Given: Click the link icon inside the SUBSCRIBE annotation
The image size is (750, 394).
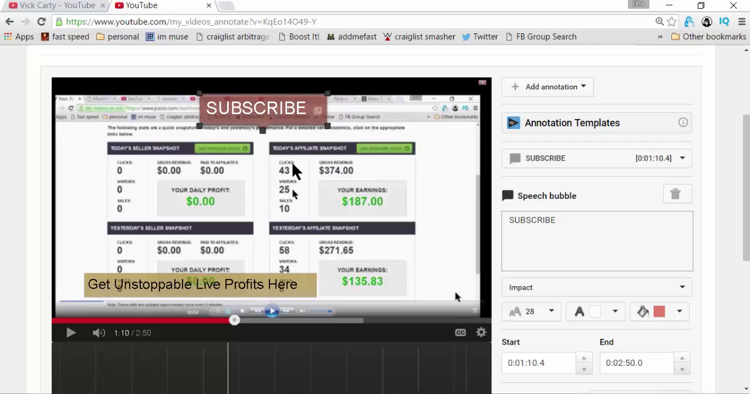Looking at the screenshot, I should coord(317,110).
